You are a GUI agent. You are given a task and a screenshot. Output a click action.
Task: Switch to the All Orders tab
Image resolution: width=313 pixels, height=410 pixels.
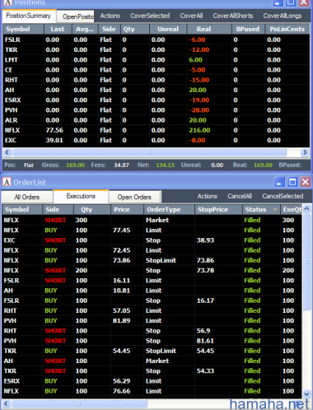27,197
